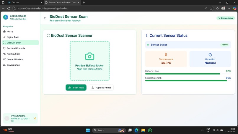Click the Signal Strength progress bar
238x134 pixels.
pyautogui.click(x=188, y=81)
